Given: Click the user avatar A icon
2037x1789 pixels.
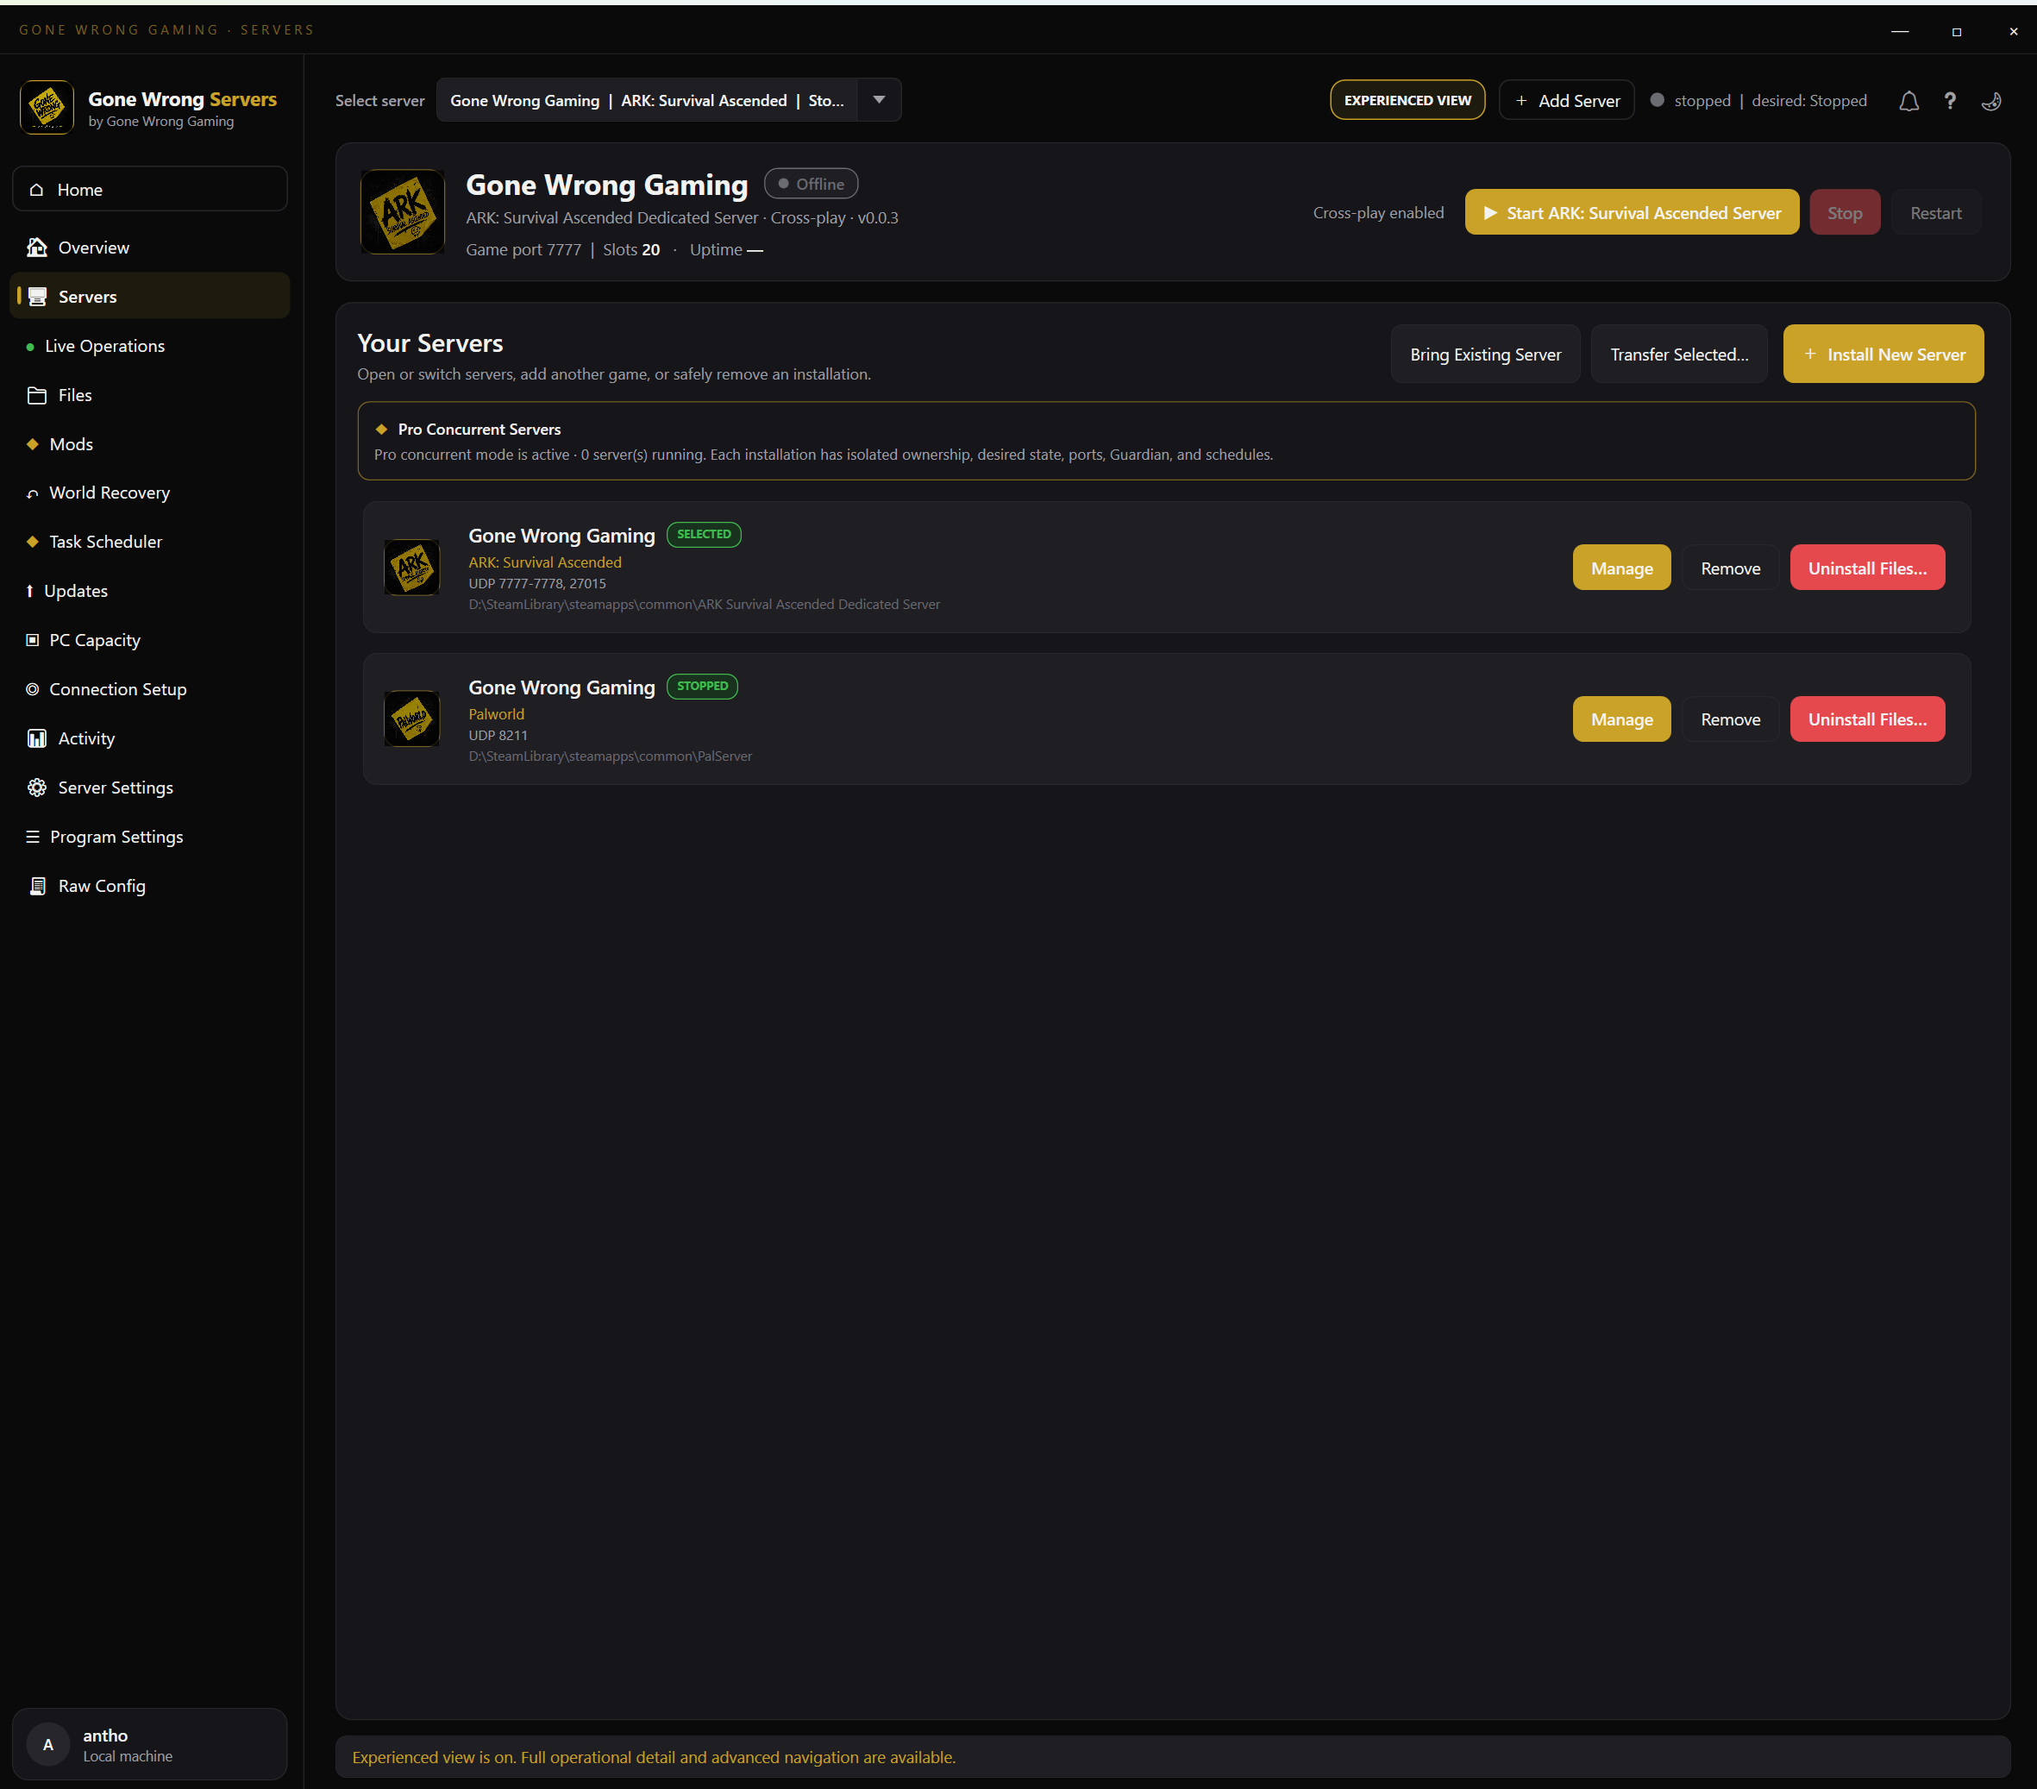Looking at the screenshot, I should [47, 1744].
